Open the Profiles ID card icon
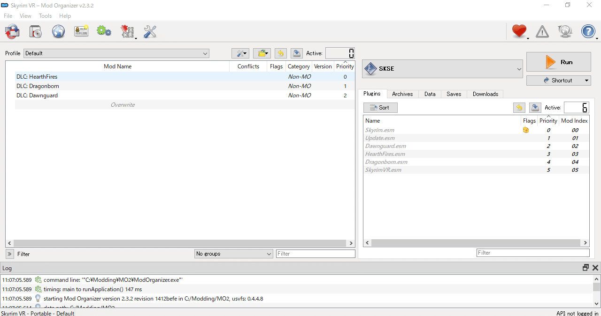 click(81, 31)
